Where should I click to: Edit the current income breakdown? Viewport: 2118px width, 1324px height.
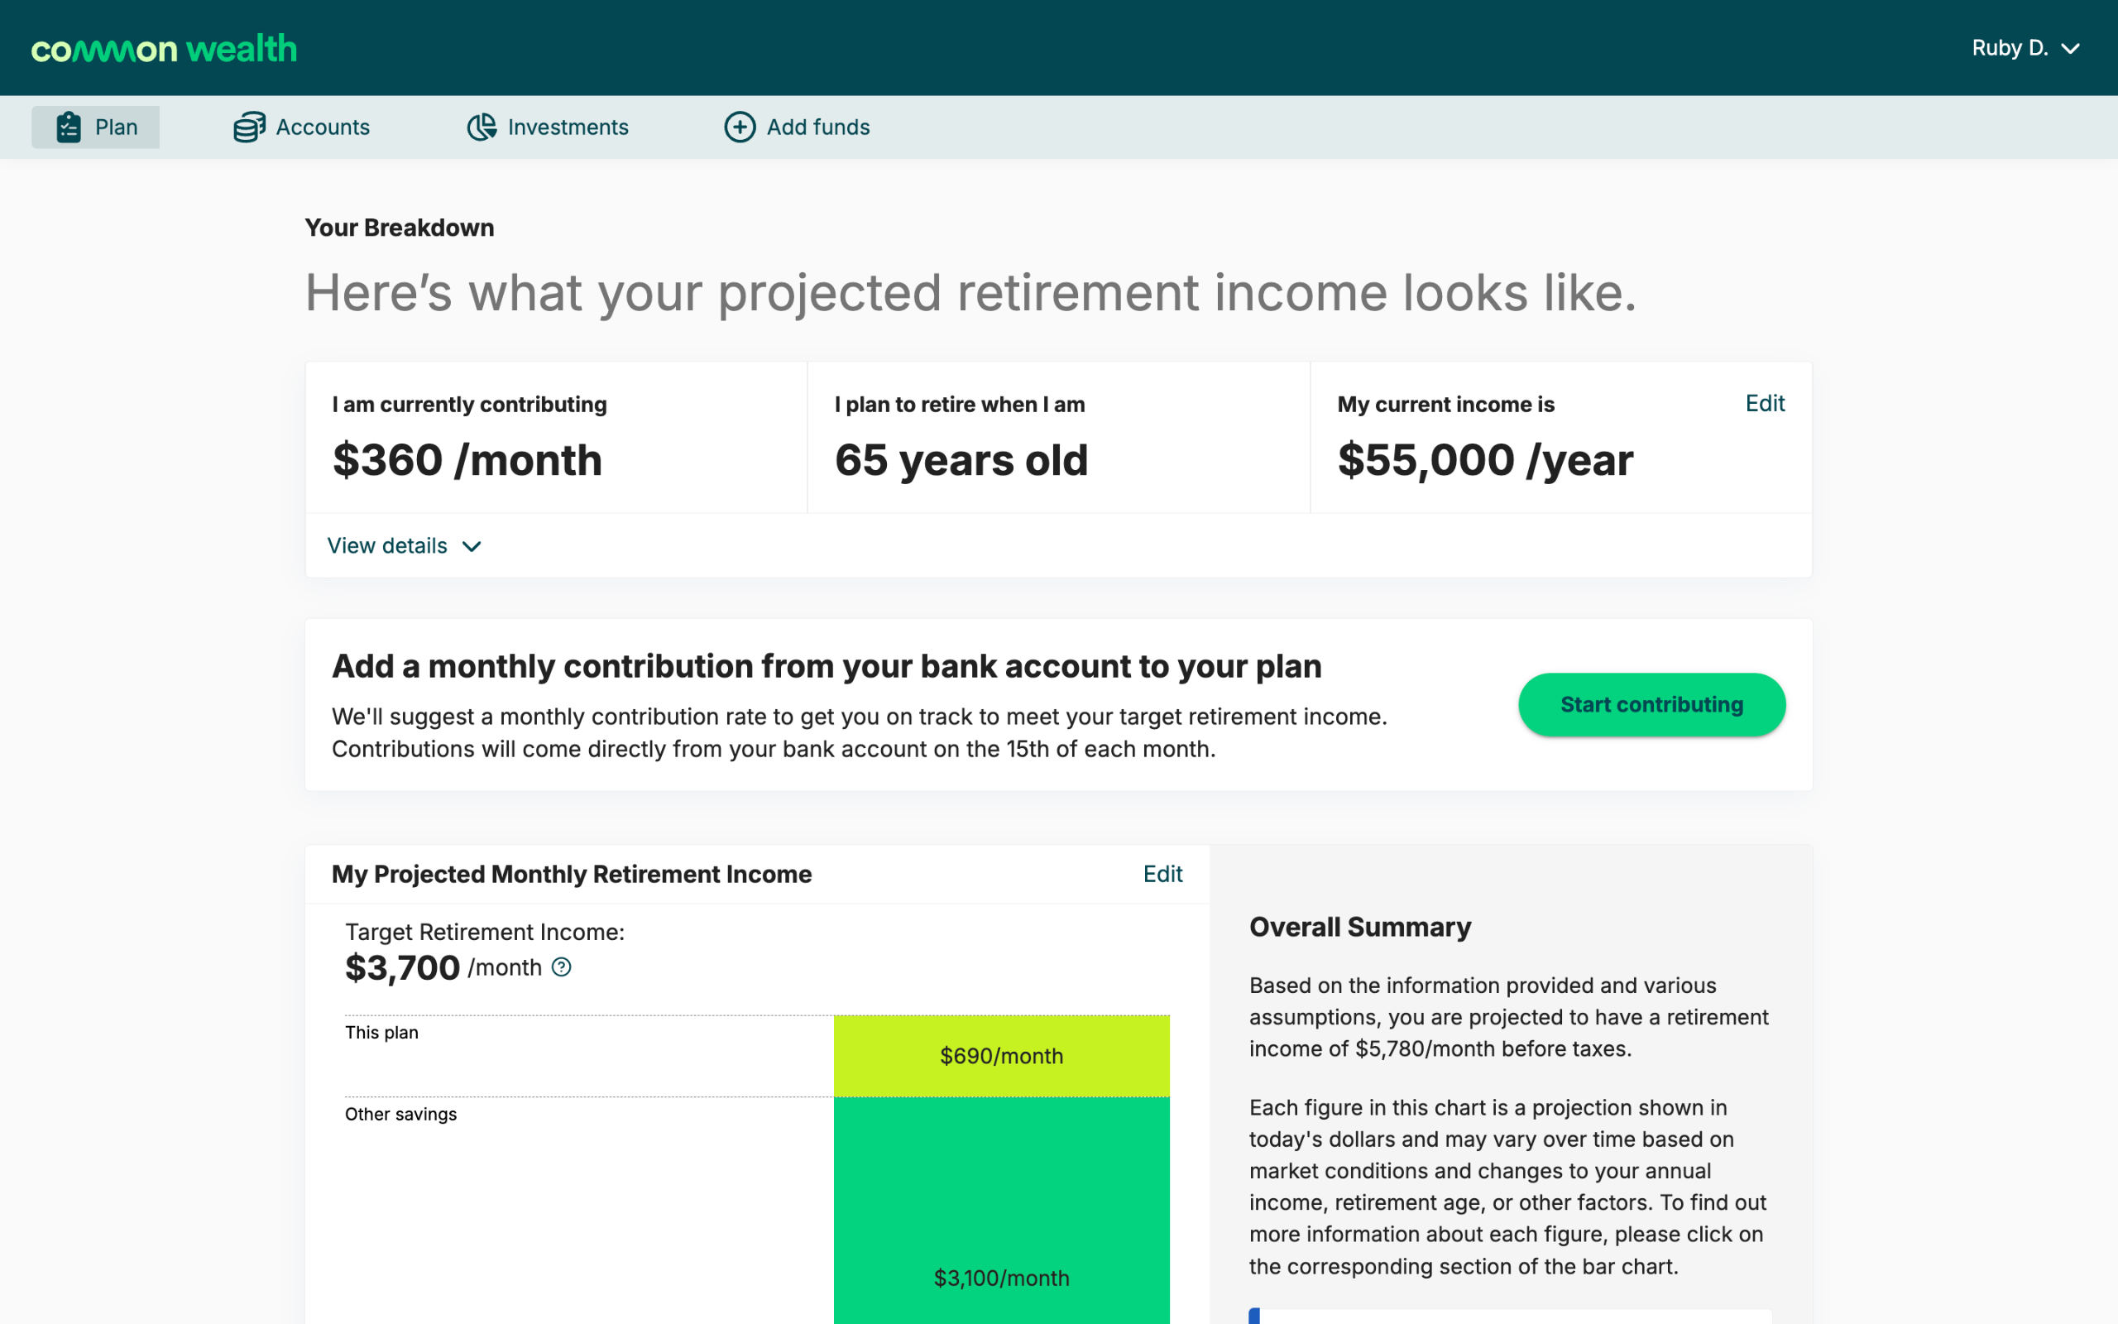coord(1765,403)
